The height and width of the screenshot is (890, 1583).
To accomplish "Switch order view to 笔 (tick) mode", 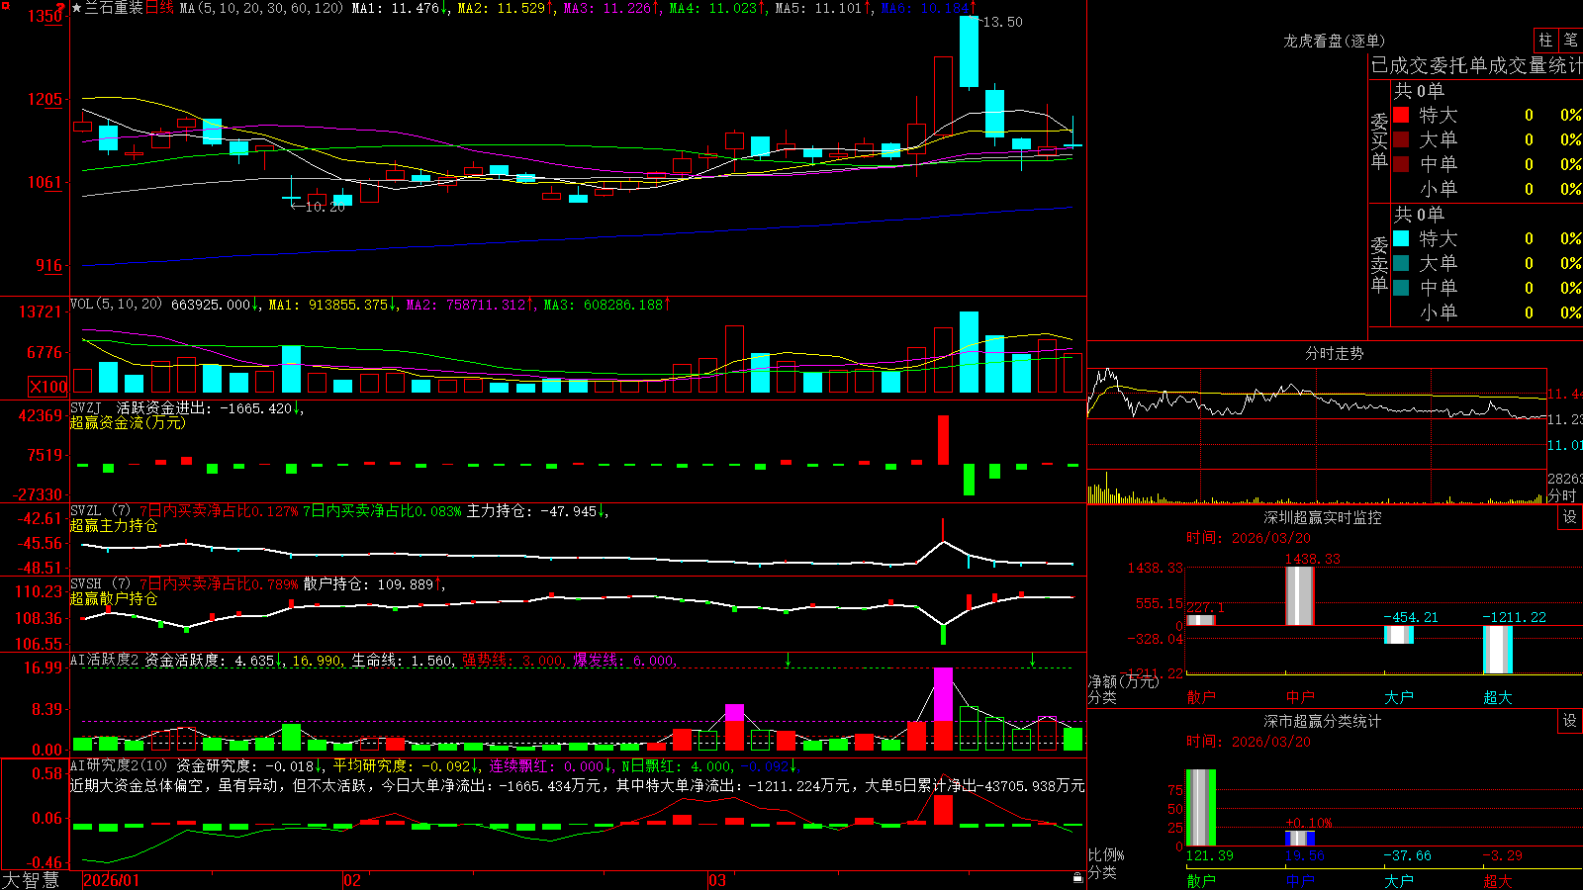I will [1570, 40].
